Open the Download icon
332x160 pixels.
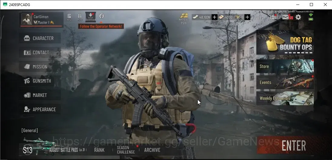pyautogui.click(x=91, y=17)
